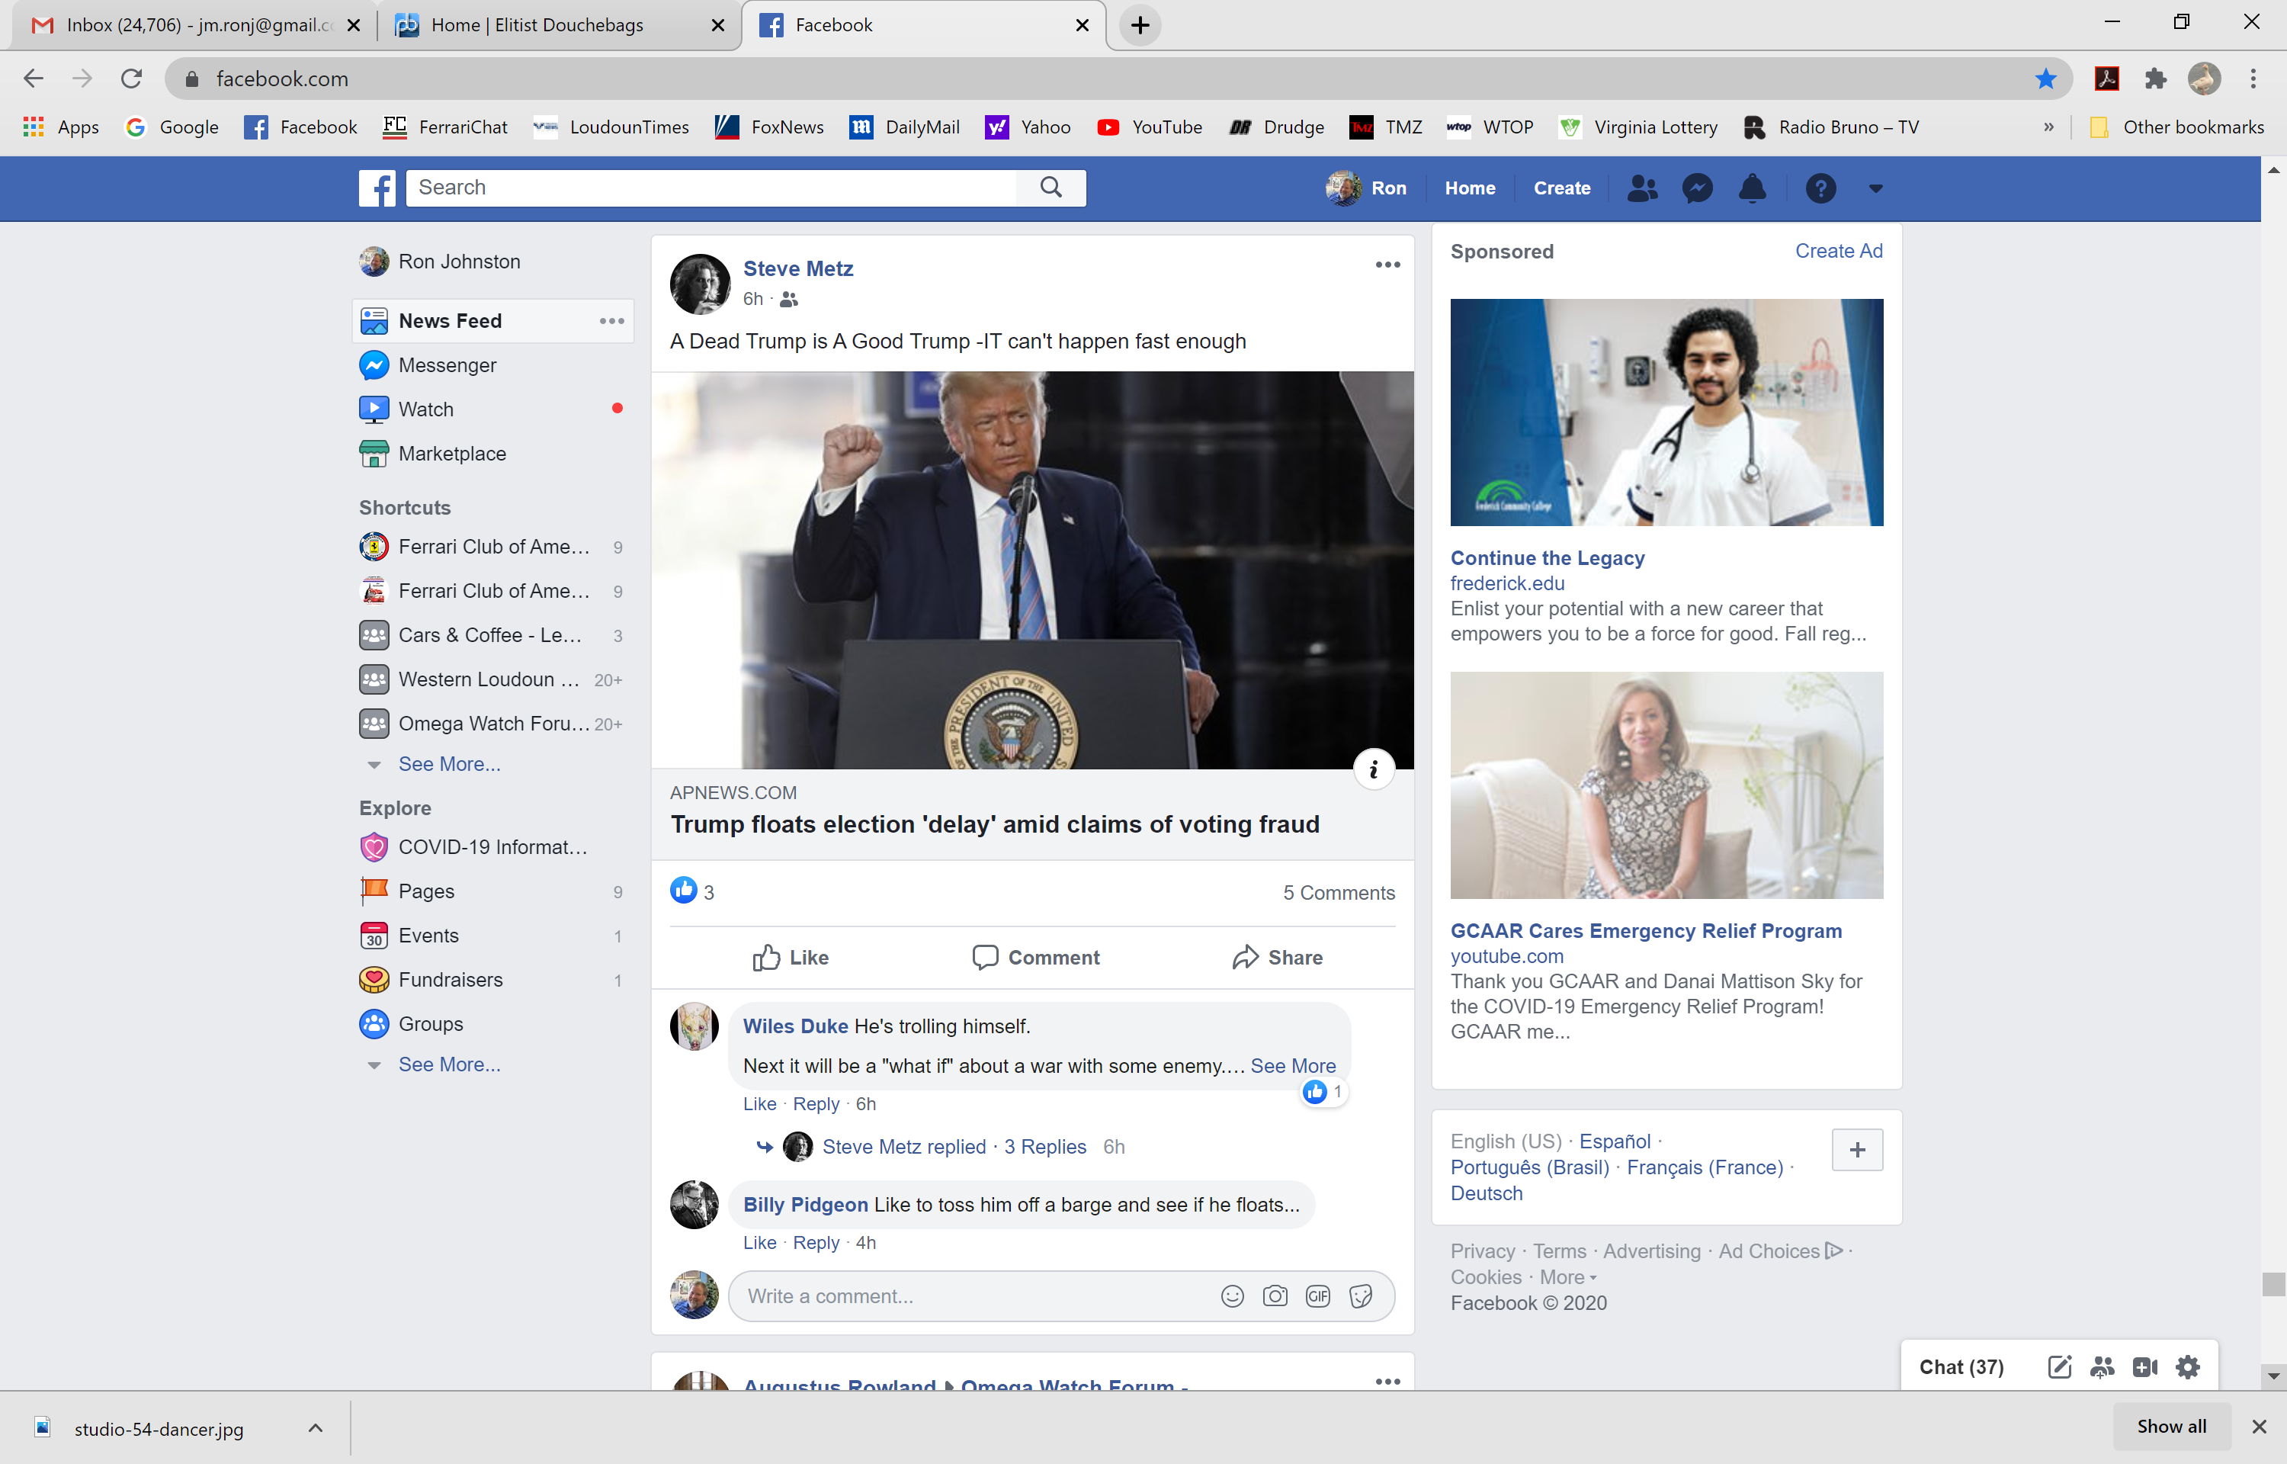The image size is (2287, 1464).
Task: Click the Friend Requests icon
Action: pyautogui.click(x=1642, y=188)
